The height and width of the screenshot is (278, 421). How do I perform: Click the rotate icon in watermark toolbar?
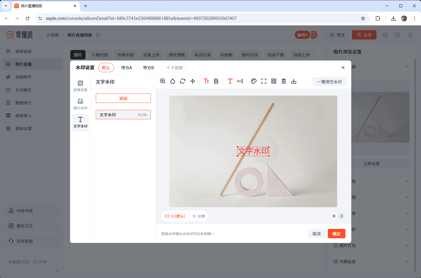(x=183, y=81)
